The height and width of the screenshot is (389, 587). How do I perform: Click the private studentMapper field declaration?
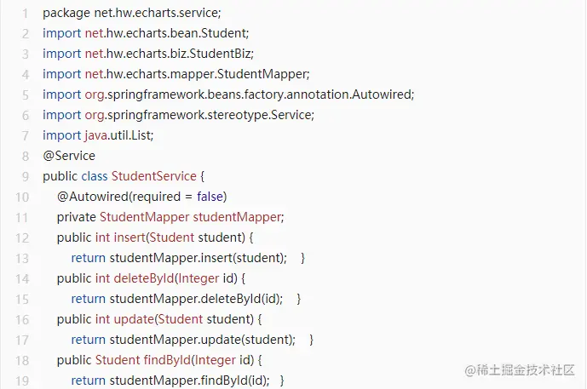pyautogui.click(x=170, y=216)
